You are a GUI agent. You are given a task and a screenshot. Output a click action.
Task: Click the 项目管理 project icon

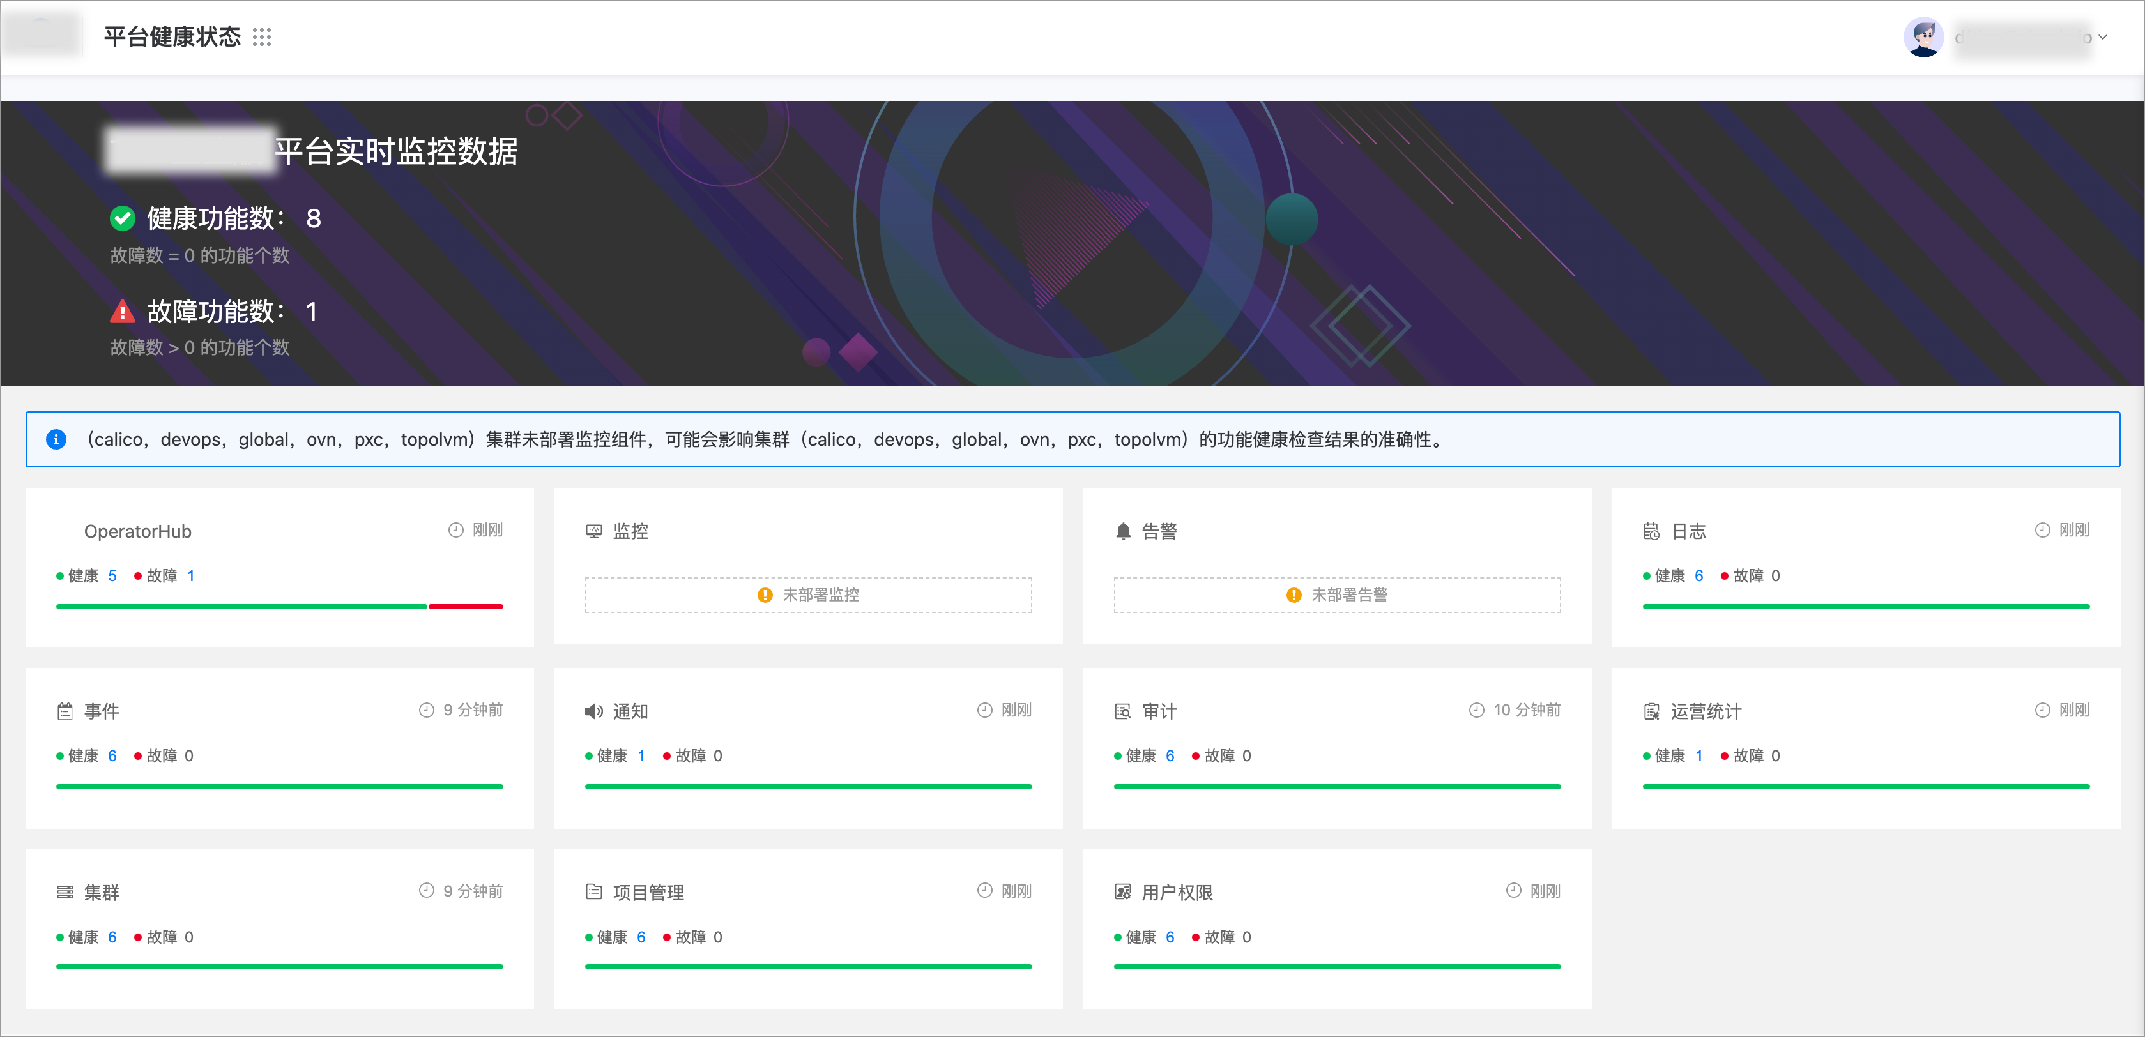[593, 892]
